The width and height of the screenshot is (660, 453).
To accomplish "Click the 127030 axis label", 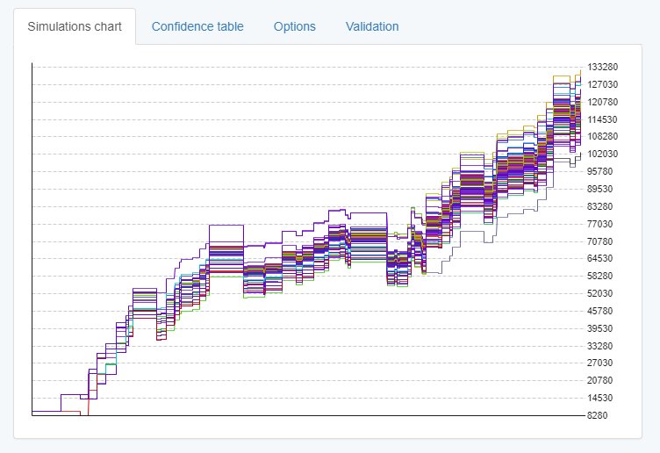I will click(603, 84).
